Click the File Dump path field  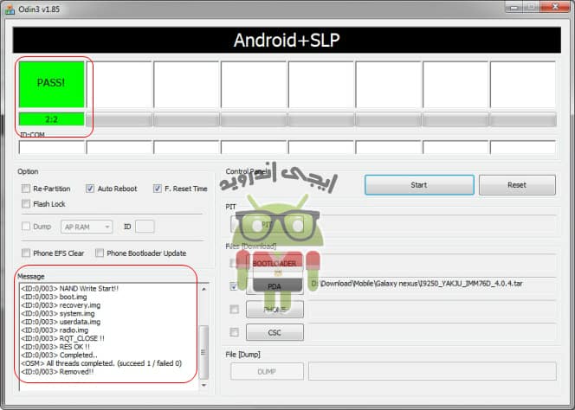(432, 372)
